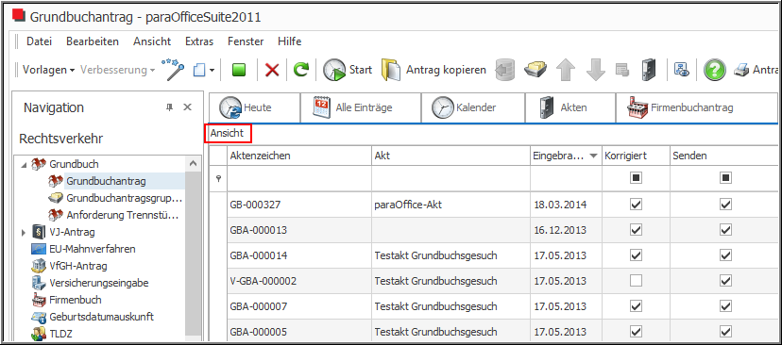Toggle Korrigiert checkbox for GBA-000007

(636, 306)
